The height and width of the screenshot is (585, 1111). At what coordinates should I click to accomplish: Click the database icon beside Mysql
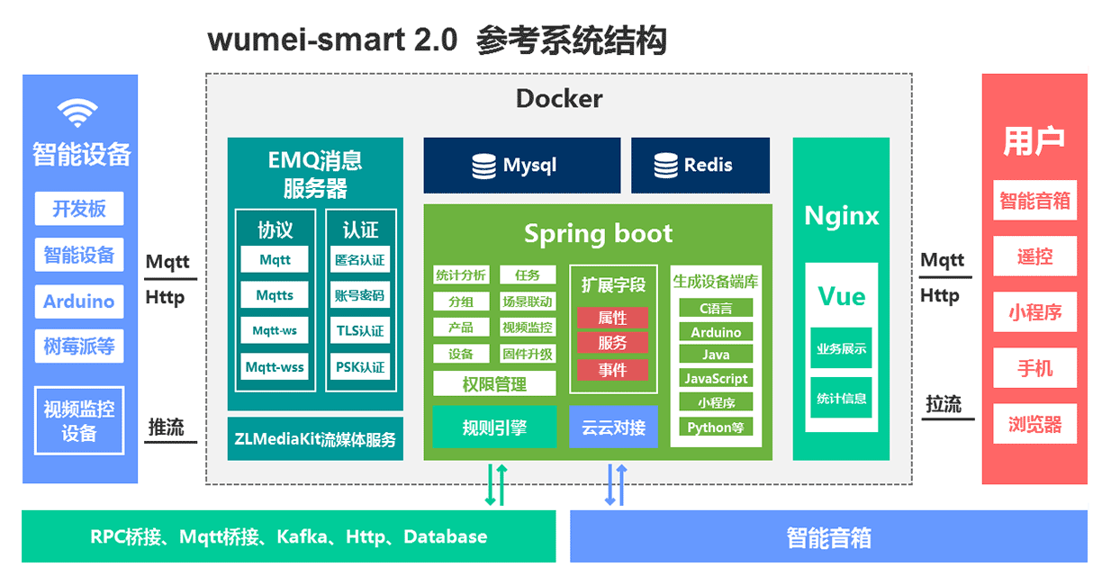(483, 166)
